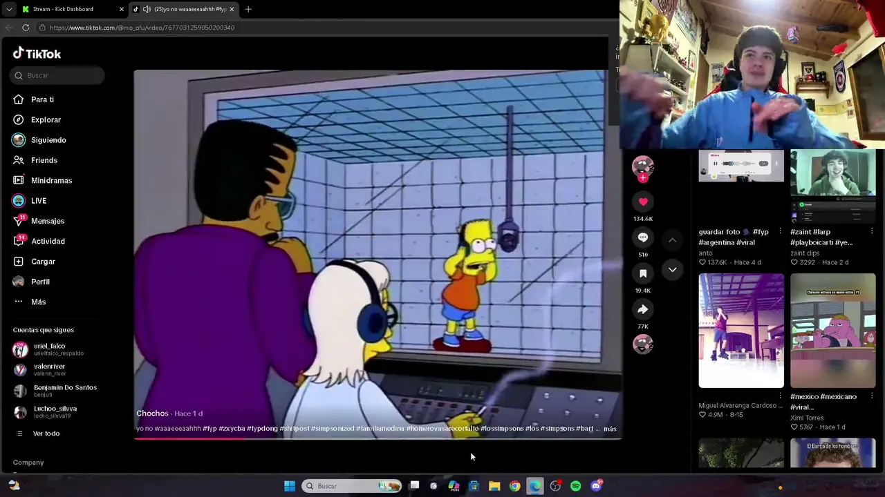Open options for the Miguel Alvarenga Cardoso video

pyautogui.click(x=780, y=396)
